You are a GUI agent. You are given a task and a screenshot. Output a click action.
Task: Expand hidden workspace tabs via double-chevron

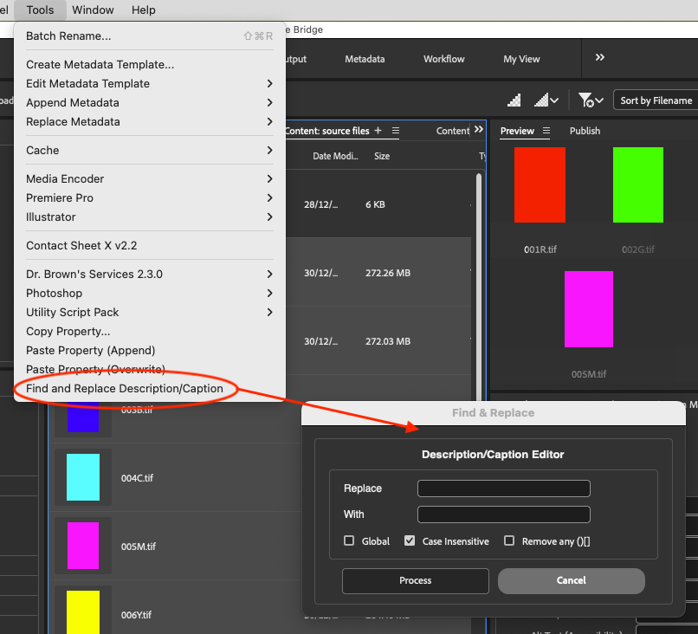[598, 58]
